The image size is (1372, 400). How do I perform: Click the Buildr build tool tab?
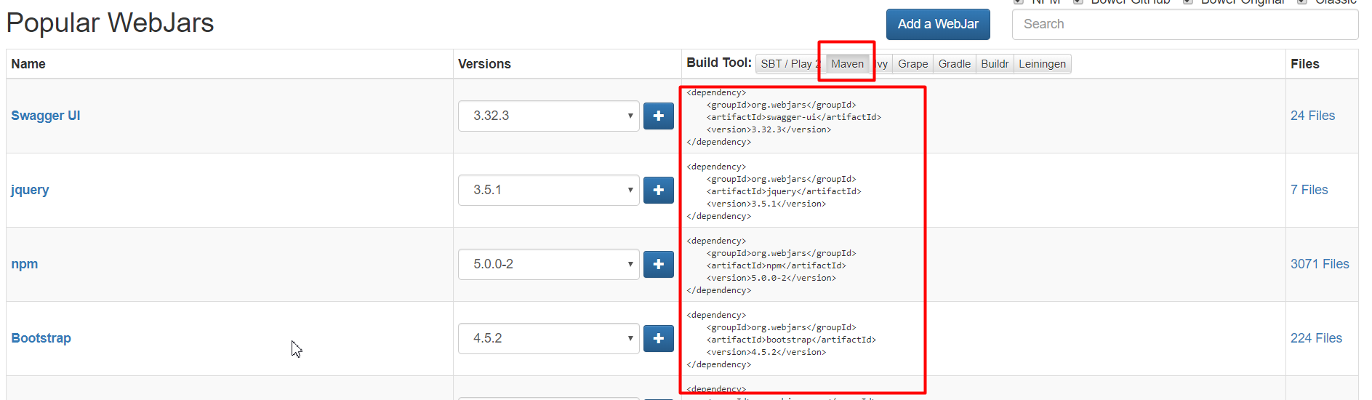click(x=995, y=64)
